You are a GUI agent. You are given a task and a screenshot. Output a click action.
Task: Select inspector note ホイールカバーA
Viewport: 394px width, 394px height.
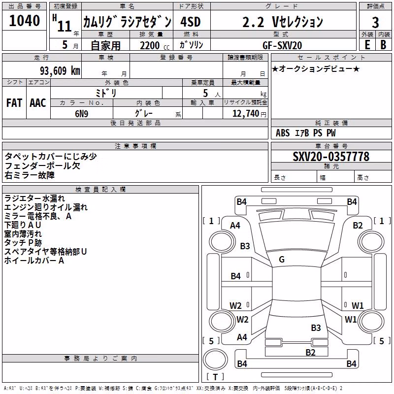click(34, 261)
